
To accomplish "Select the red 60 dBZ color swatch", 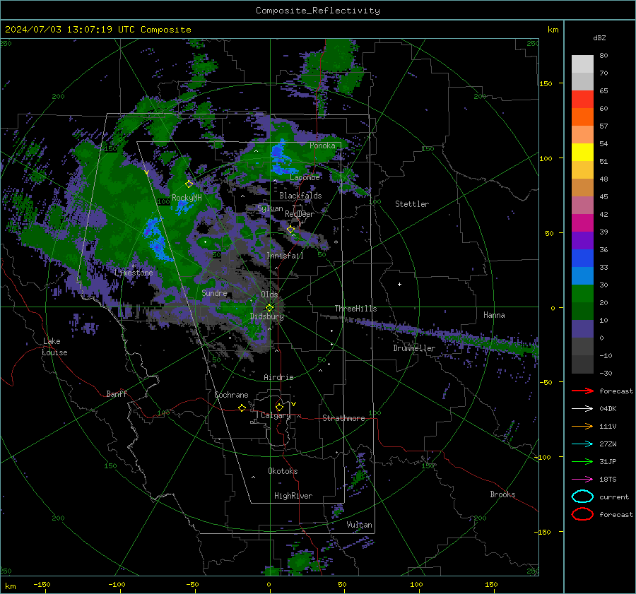I will 582,100.
